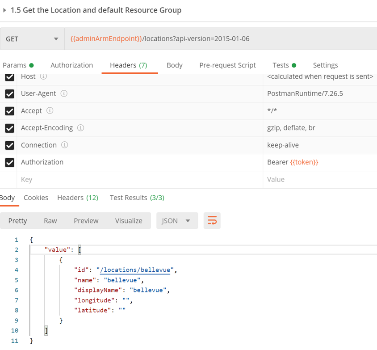The height and width of the screenshot is (350, 377).
Task: Uncheck the Accept header checkbox
Action: pos(10,111)
